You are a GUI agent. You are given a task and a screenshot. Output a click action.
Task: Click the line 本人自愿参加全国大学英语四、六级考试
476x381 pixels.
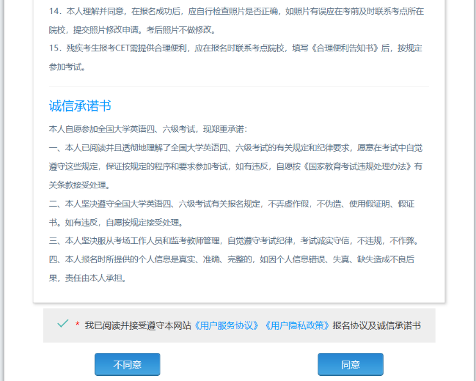(148, 129)
